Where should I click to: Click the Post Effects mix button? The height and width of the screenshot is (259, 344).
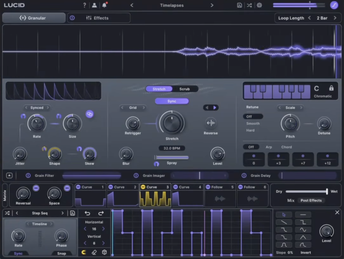click(x=311, y=200)
